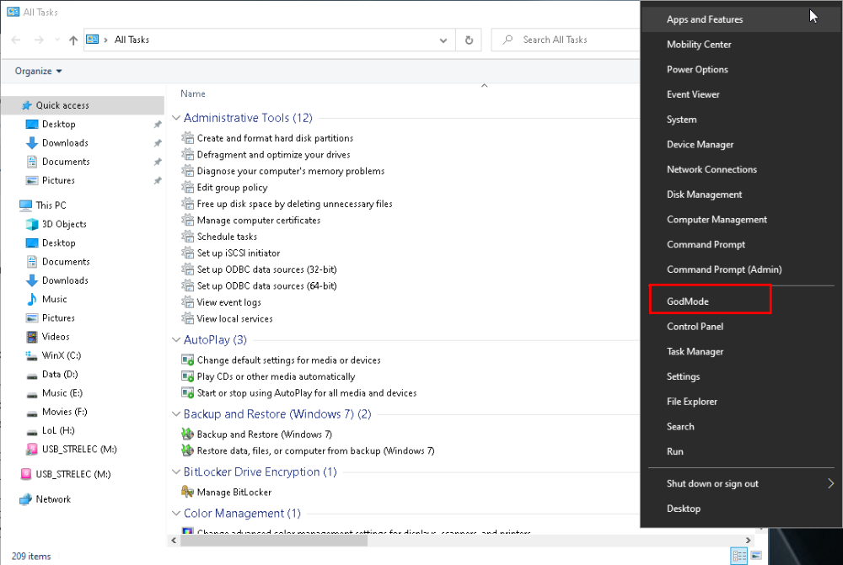Open Disk Management from WinX menu
The height and width of the screenshot is (565, 843).
(741, 195)
